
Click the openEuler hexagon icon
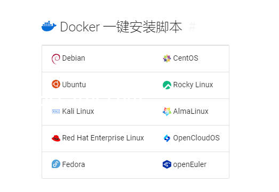point(167,164)
